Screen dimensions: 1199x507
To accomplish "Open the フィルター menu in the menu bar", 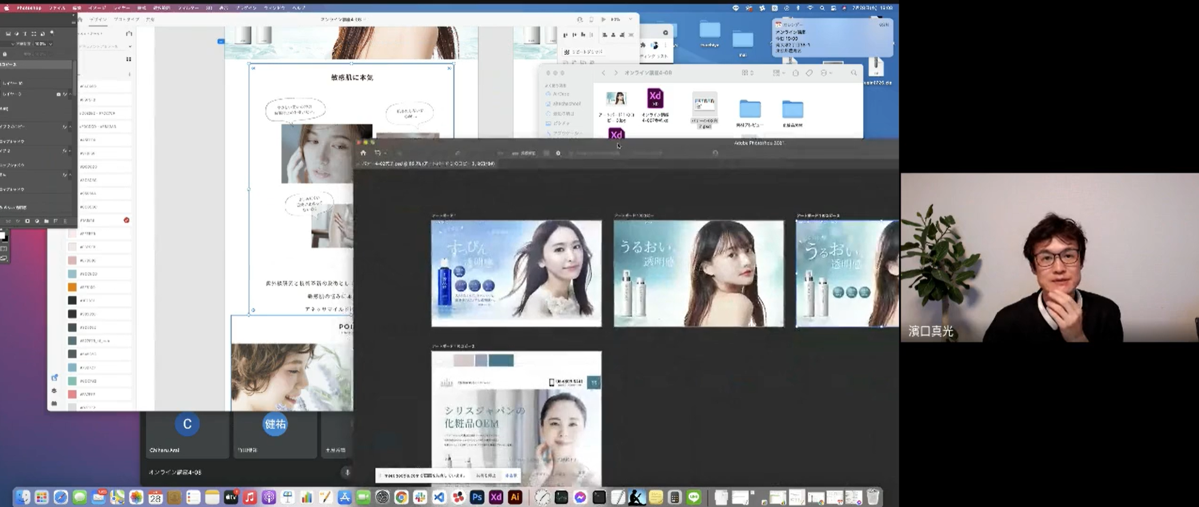I will [x=188, y=8].
